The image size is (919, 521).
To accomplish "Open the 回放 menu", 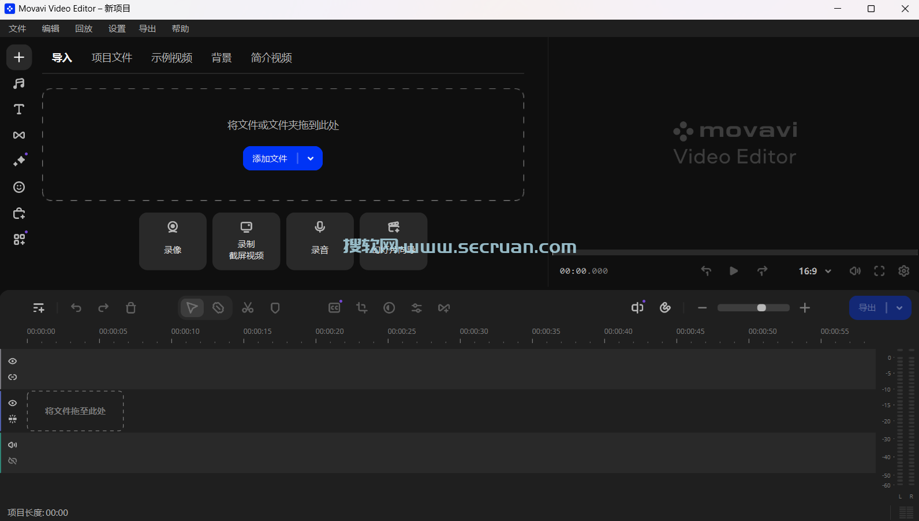I will [84, 28].
